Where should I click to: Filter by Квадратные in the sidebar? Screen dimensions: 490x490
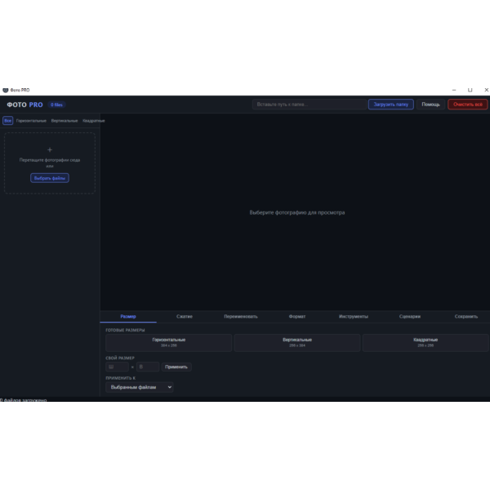tap(93, 121)
